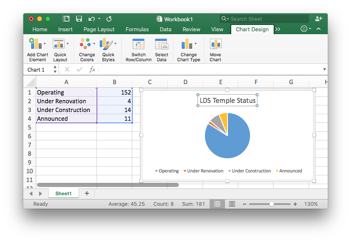
Task: Click the Undo arrow icon
Action: pos(91,19)
